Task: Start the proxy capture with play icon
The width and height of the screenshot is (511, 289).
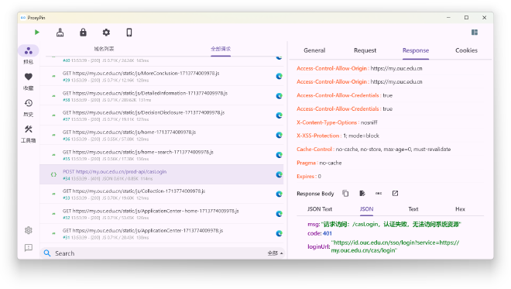Action: point(37,33)
